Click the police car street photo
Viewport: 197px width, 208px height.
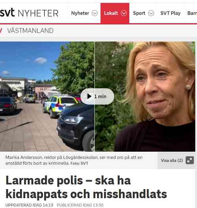click(47, 97)
